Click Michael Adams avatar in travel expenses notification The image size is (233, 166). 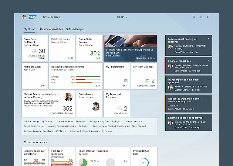pos(170,88)
